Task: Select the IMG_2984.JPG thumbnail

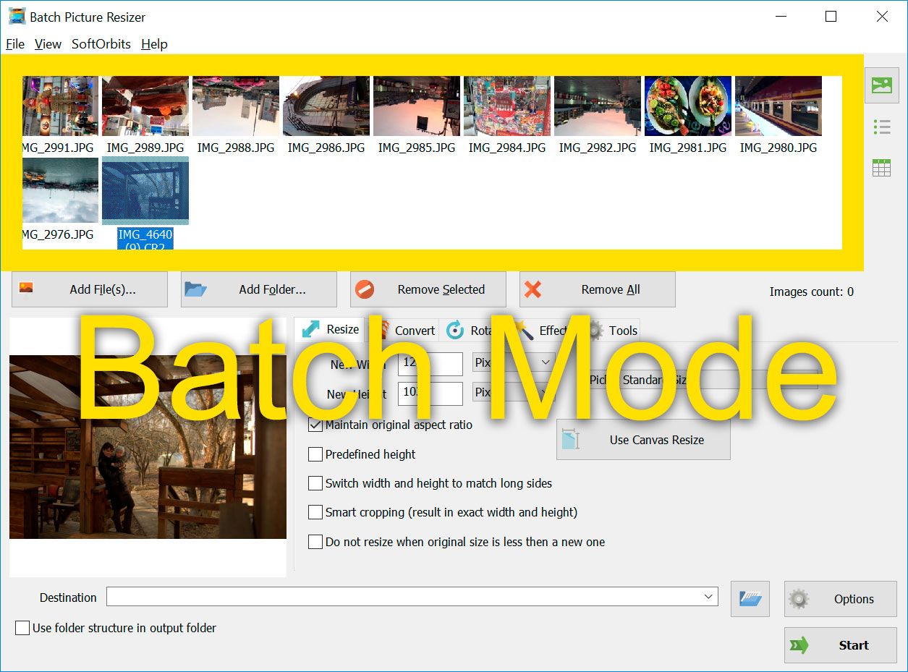Action: pos(506,106)
